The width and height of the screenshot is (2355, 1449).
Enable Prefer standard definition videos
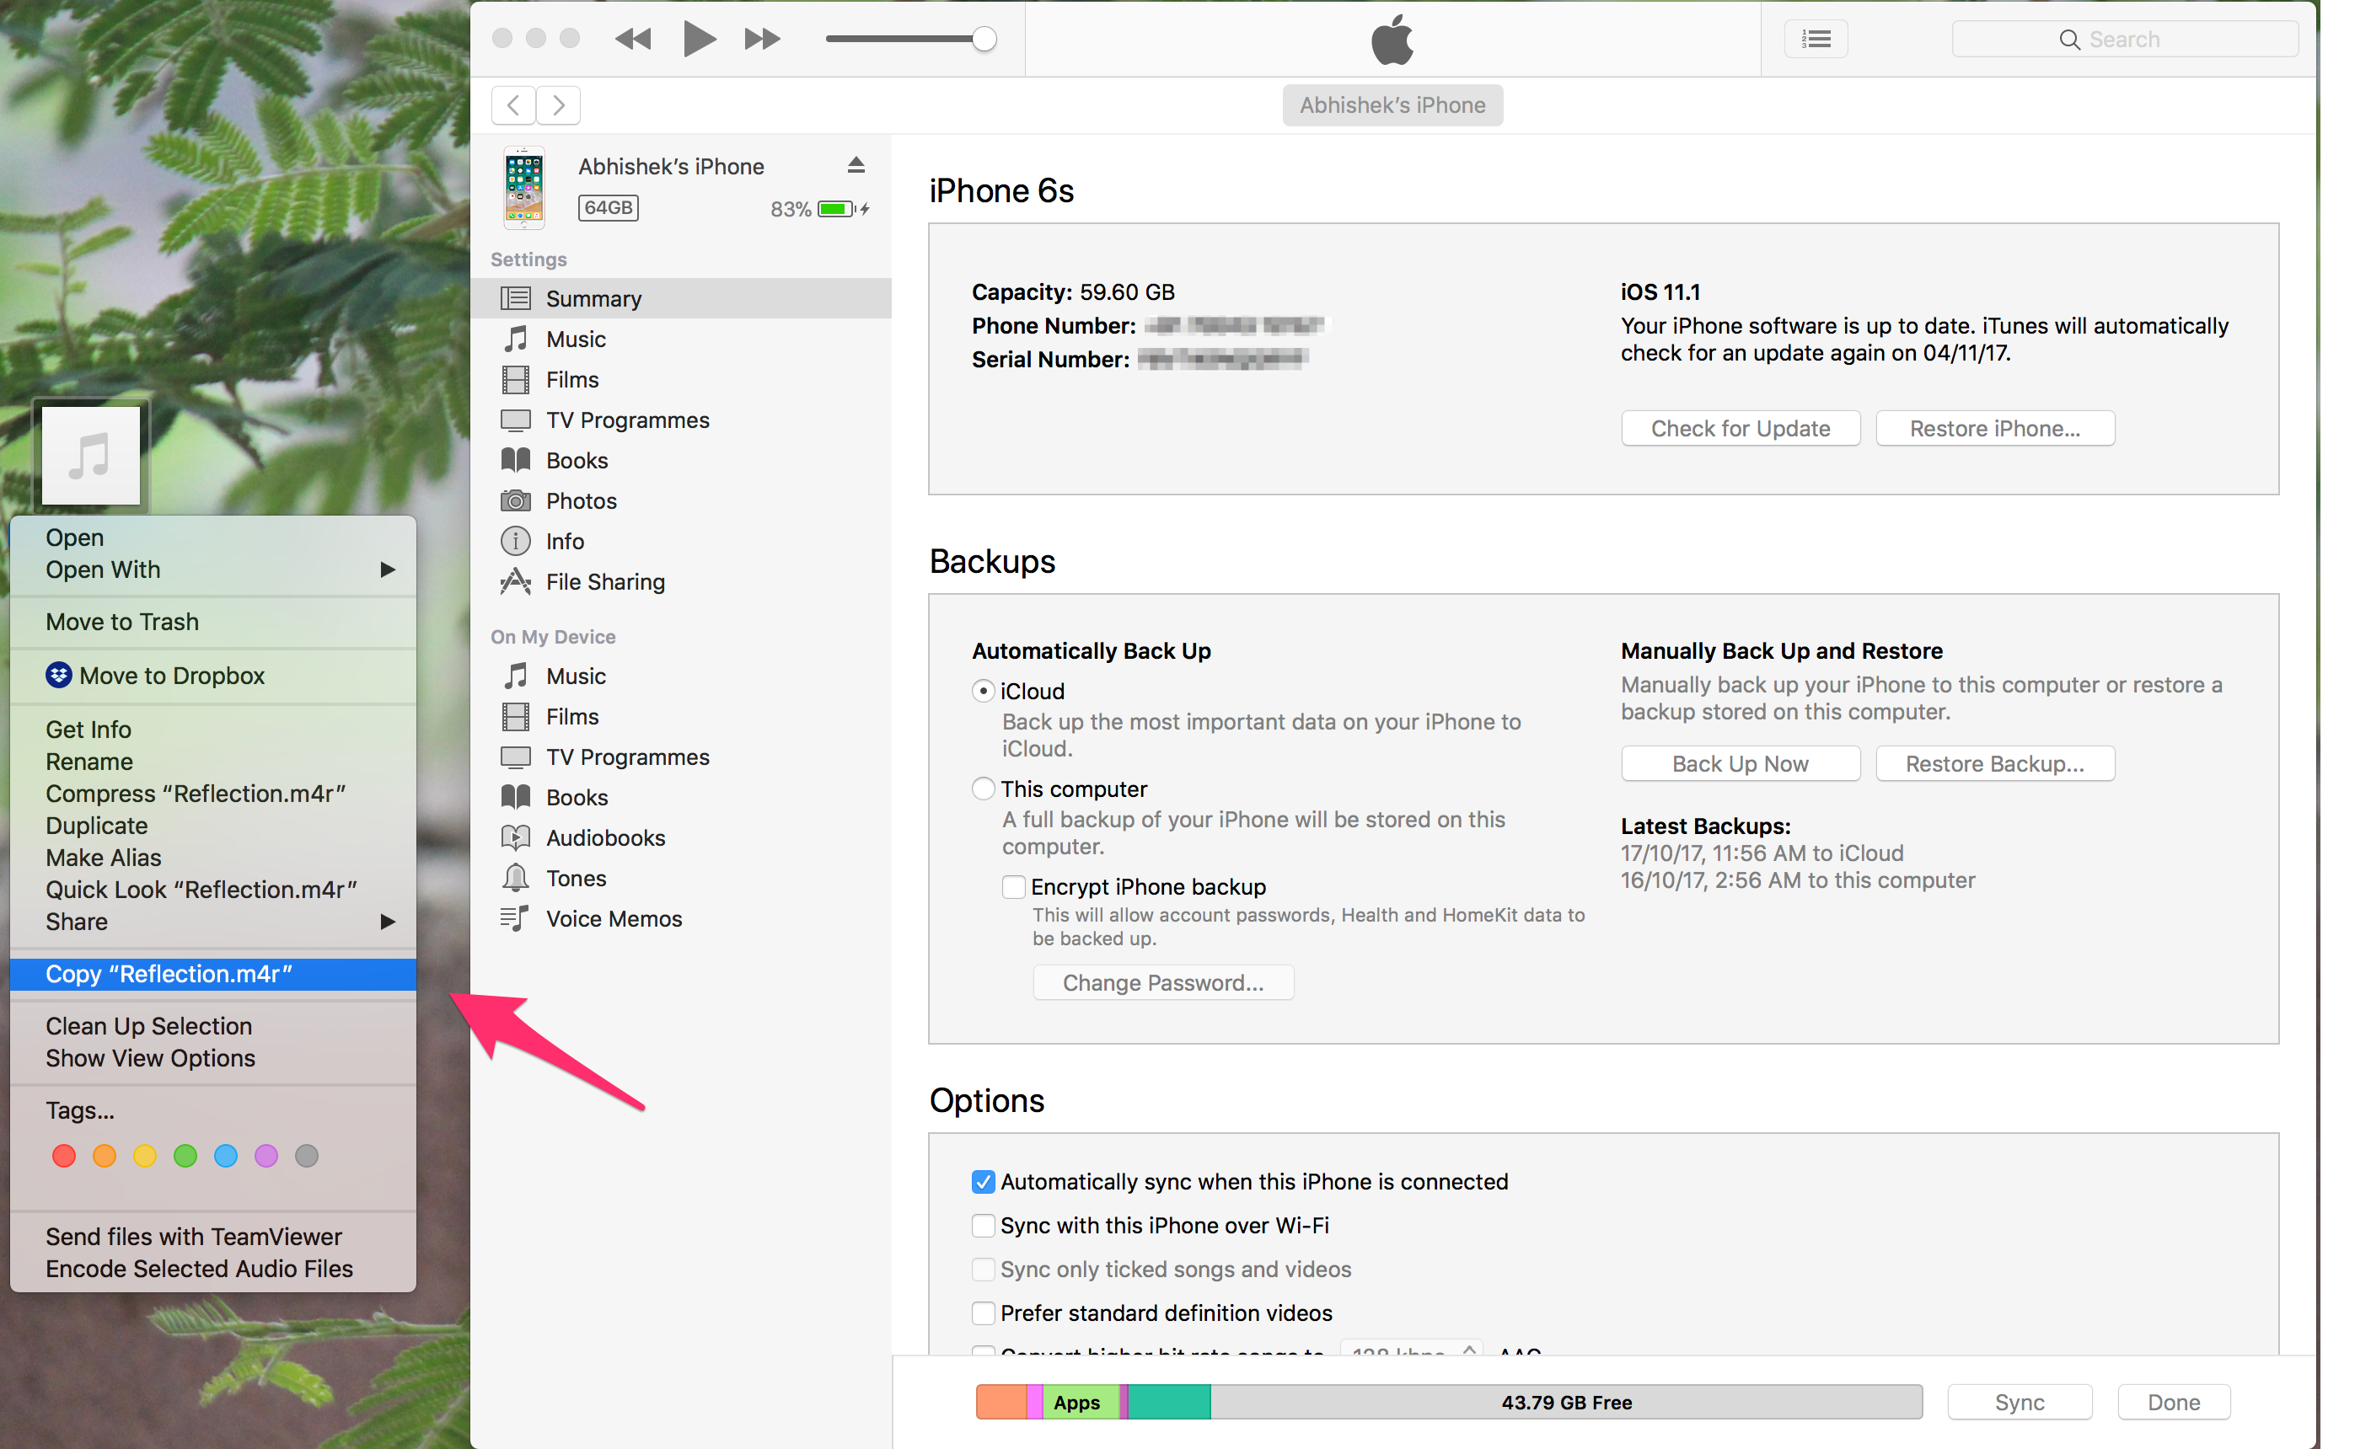[x=983, y=1313]
